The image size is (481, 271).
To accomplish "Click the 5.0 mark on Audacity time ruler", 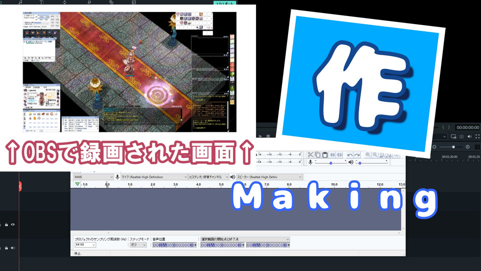I will tap(221, 184).
